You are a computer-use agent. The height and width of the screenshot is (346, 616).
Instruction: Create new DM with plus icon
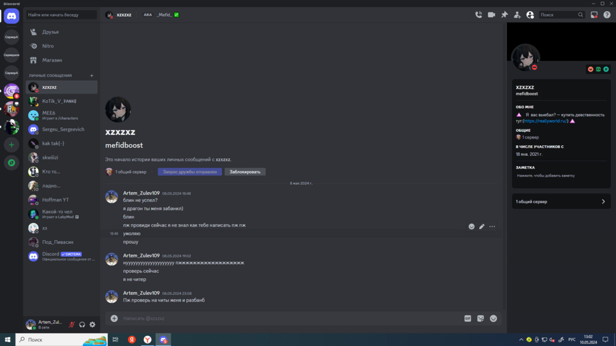tap(92, 75)
